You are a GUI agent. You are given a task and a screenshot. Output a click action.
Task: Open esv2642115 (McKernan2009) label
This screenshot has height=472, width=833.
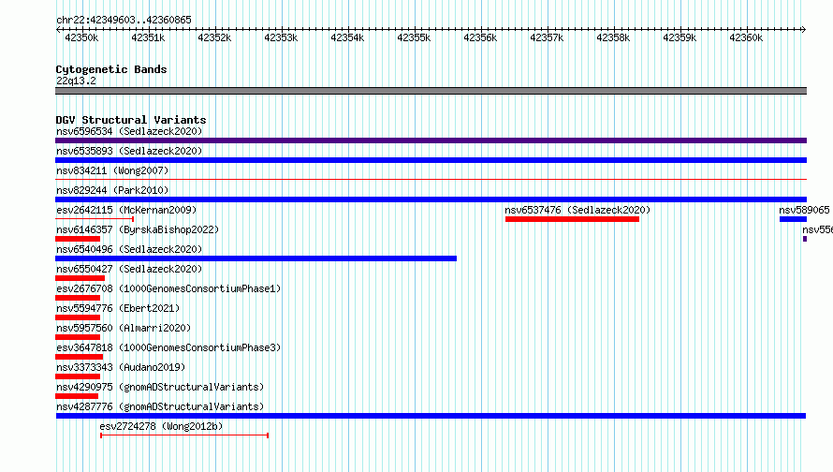pyautogui.click(x=126, y=210)
